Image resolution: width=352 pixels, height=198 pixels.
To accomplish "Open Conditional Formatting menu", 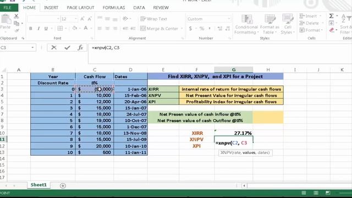I will click(246, 24).
